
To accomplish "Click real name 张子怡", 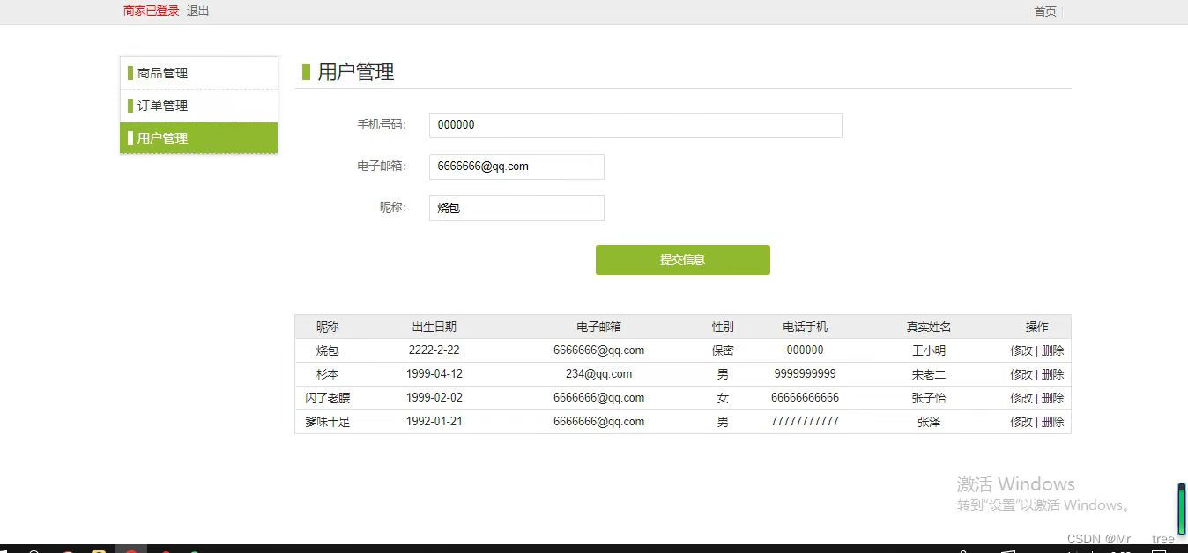I will coord(929,398).
